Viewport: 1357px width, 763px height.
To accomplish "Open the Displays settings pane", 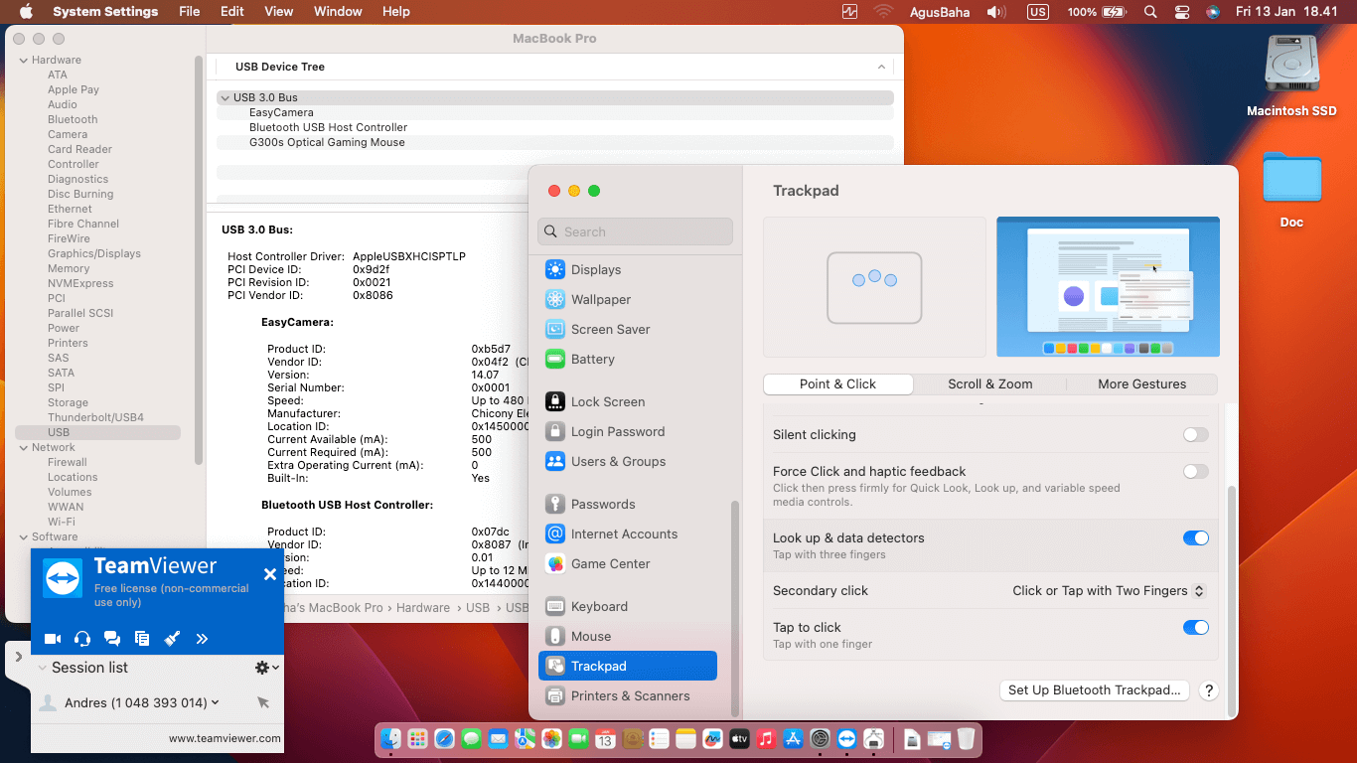I will pos(627,269).
